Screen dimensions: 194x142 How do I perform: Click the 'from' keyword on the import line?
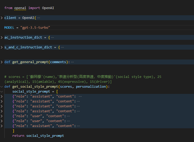pyautogui.click(x=9, y=8)
